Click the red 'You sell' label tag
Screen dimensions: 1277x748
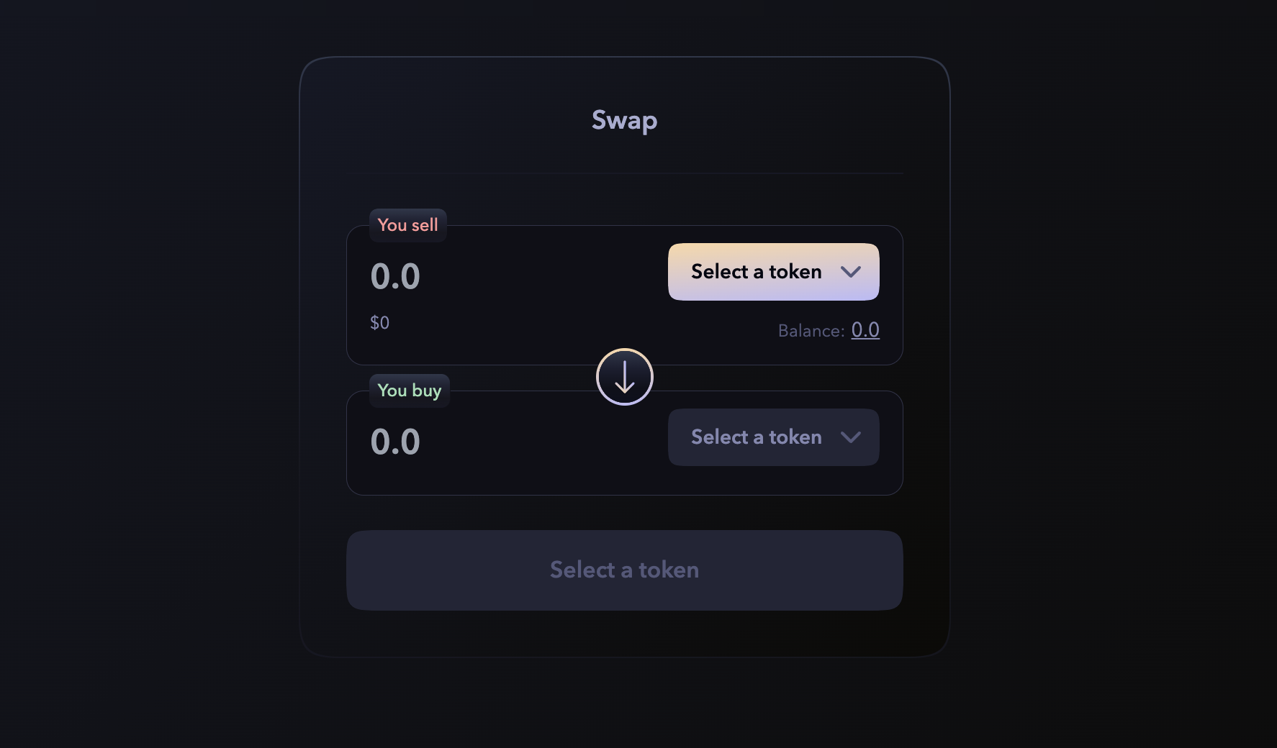[407, 225]
